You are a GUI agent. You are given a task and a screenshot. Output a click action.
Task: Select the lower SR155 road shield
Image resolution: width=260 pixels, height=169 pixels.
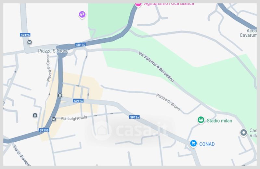pos(44,130)
